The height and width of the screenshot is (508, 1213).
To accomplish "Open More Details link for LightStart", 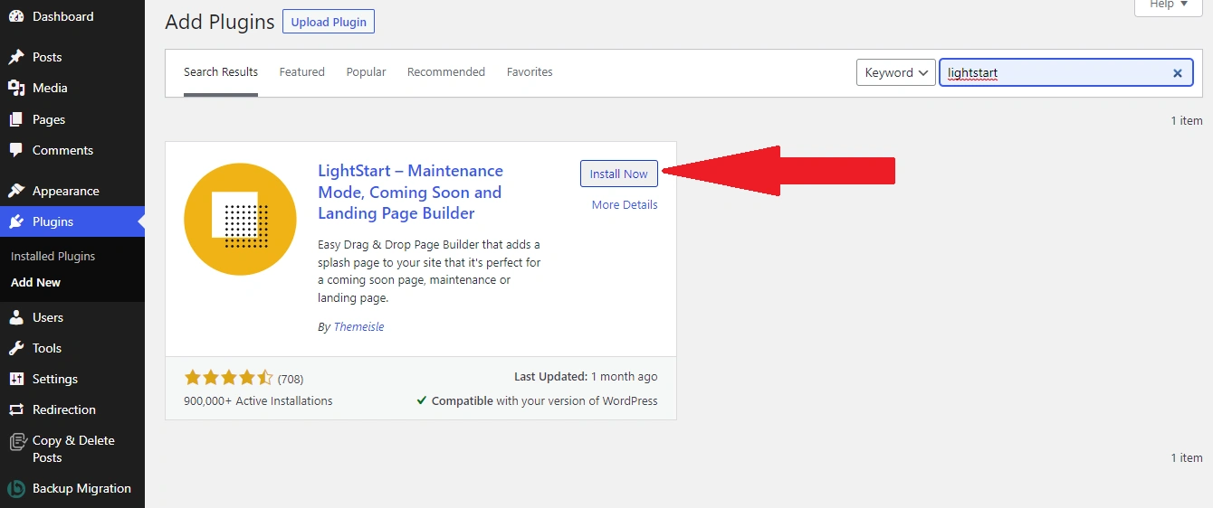I will tap(624, 205).
